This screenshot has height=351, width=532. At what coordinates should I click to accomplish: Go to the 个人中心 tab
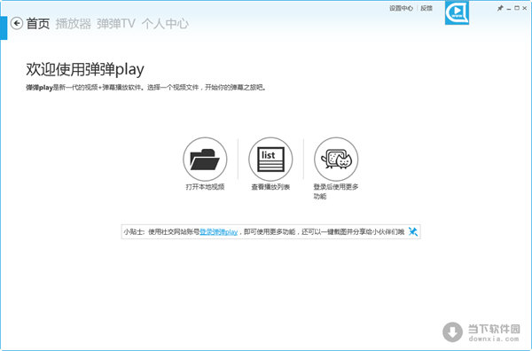pos(165,24)
